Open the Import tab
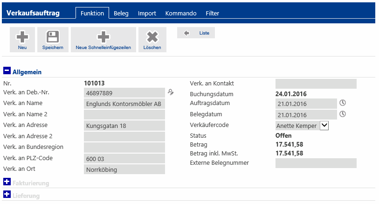Screen dimensions: 379x204 coord(147,14)
